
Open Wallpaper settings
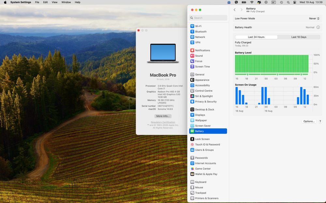pos(208,120)
